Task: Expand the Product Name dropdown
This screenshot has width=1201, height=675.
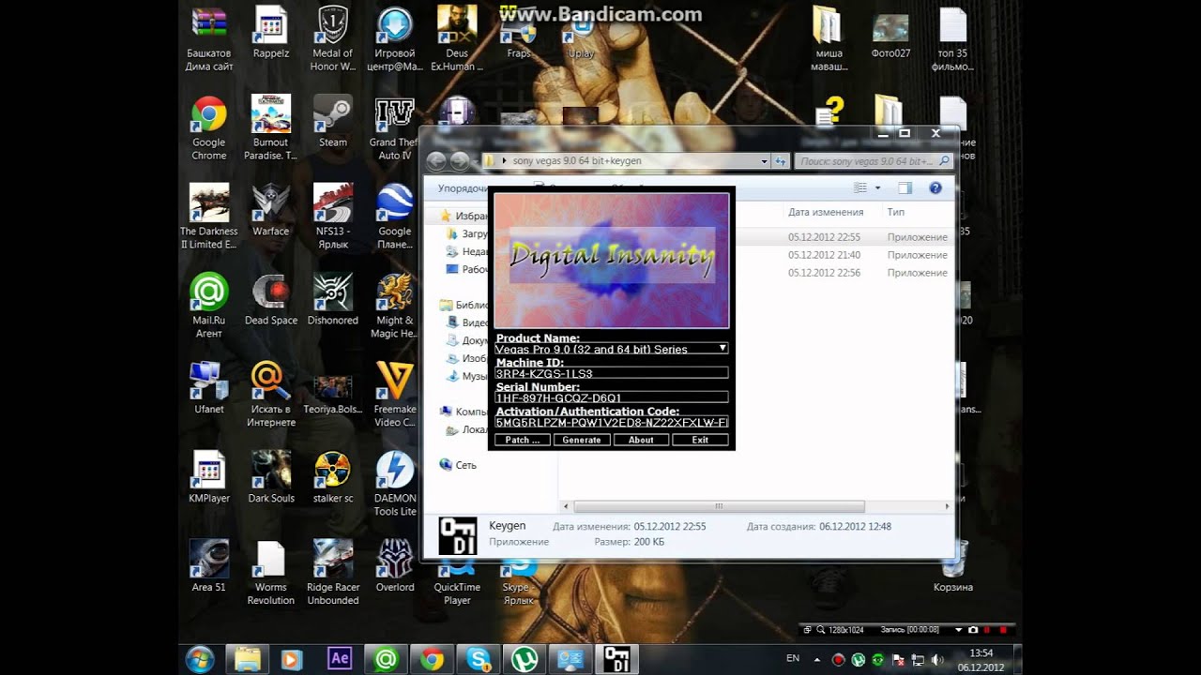Action: coord(722,349)
